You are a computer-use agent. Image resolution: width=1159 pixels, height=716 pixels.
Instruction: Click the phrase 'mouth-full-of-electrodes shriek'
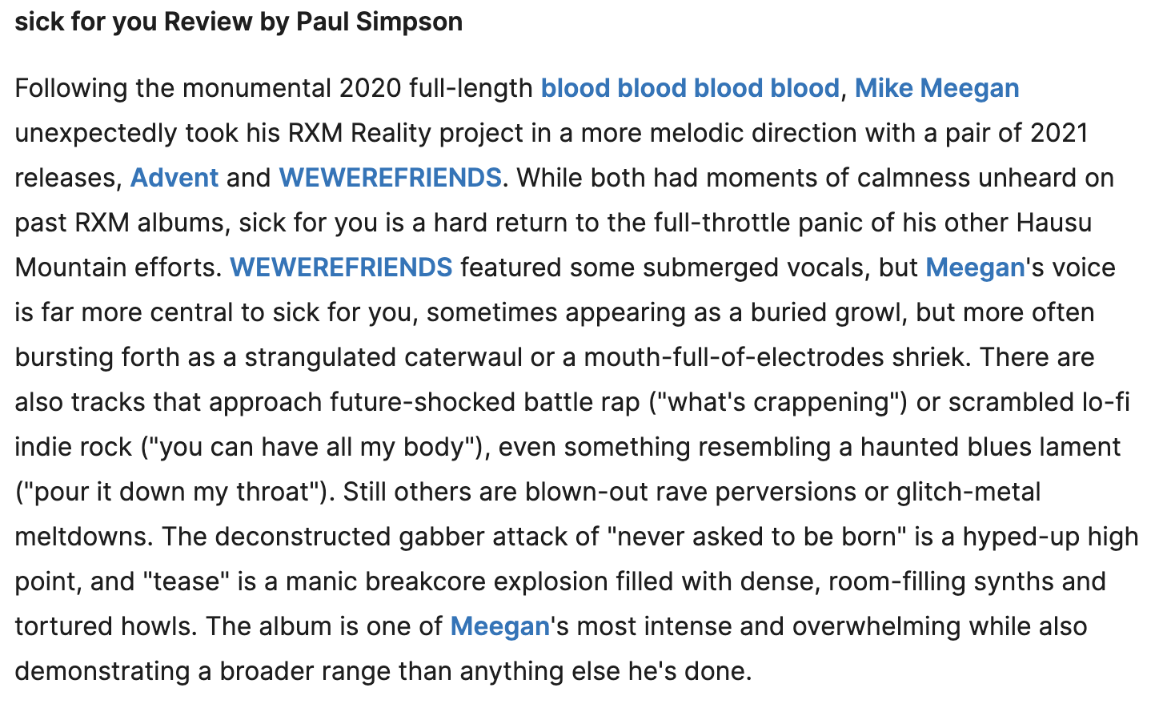coord(773,357)
